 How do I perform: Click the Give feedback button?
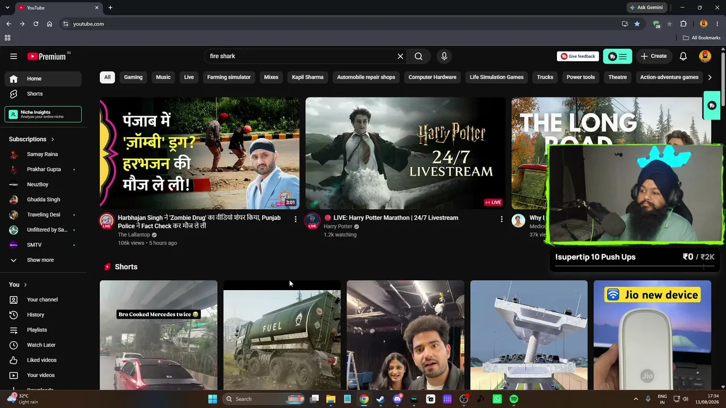[578, 56]
